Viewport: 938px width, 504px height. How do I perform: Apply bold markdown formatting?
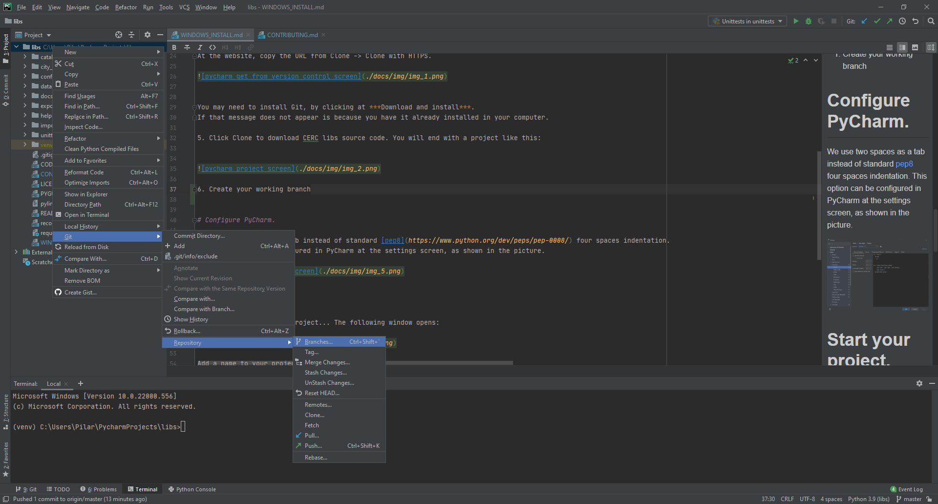174,47
